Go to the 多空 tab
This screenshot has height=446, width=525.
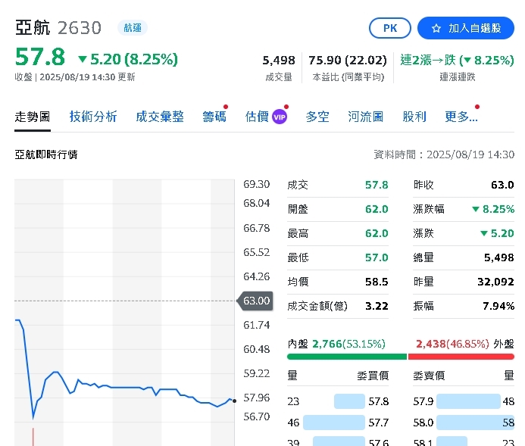[x=317, y=117]
